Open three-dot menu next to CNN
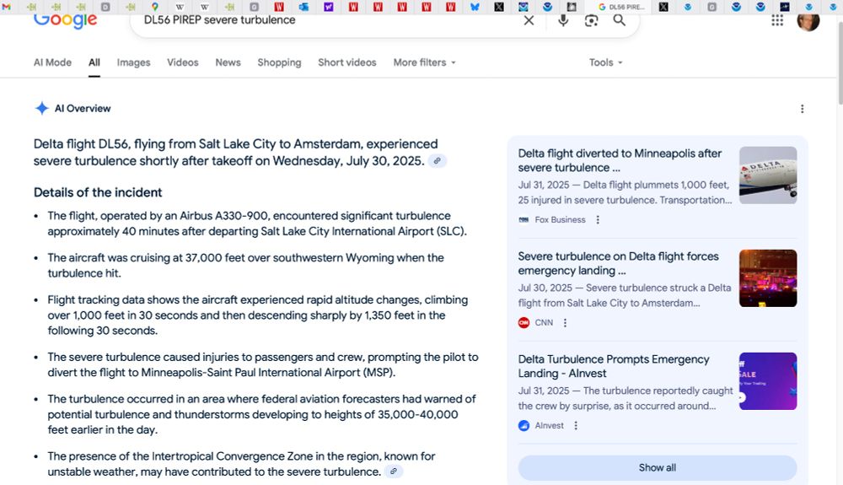843x485 pixels. tap(565, 322)
